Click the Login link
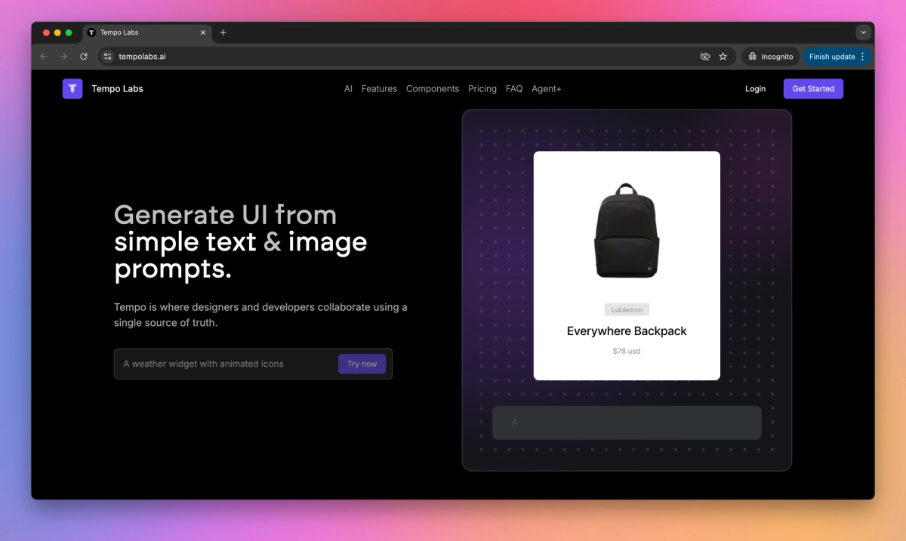Viewport: 906px width, 541px height. [x=755, y=89]
